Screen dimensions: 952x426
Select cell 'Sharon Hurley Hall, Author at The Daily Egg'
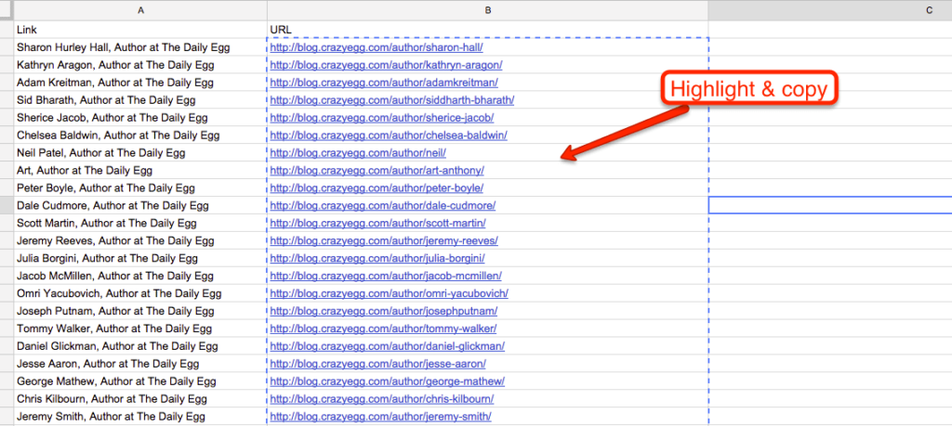[140, 46]
